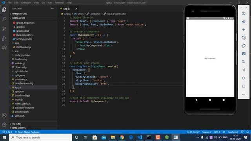Take emulator screenshot with camera icon
Image resolution: width=251 pixels, height=141 pixels.
pyautogui.click(x=244, y=54)
